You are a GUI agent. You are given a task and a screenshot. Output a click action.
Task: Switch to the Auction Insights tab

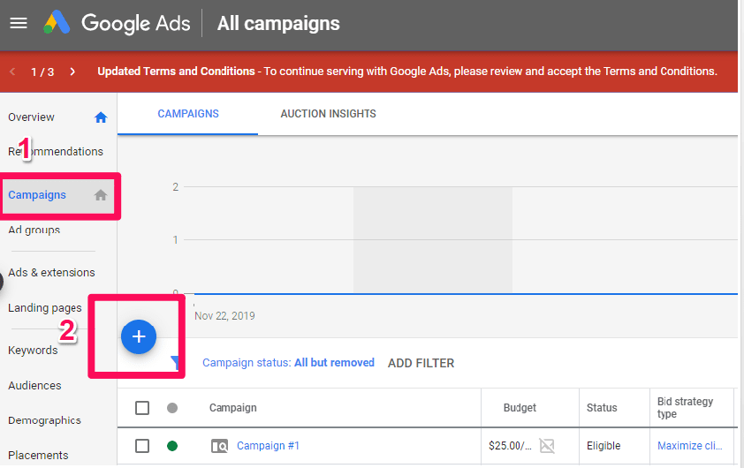tap(329, 114)
